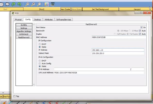Click the Paste icon in the toolbar

point(7,4)
